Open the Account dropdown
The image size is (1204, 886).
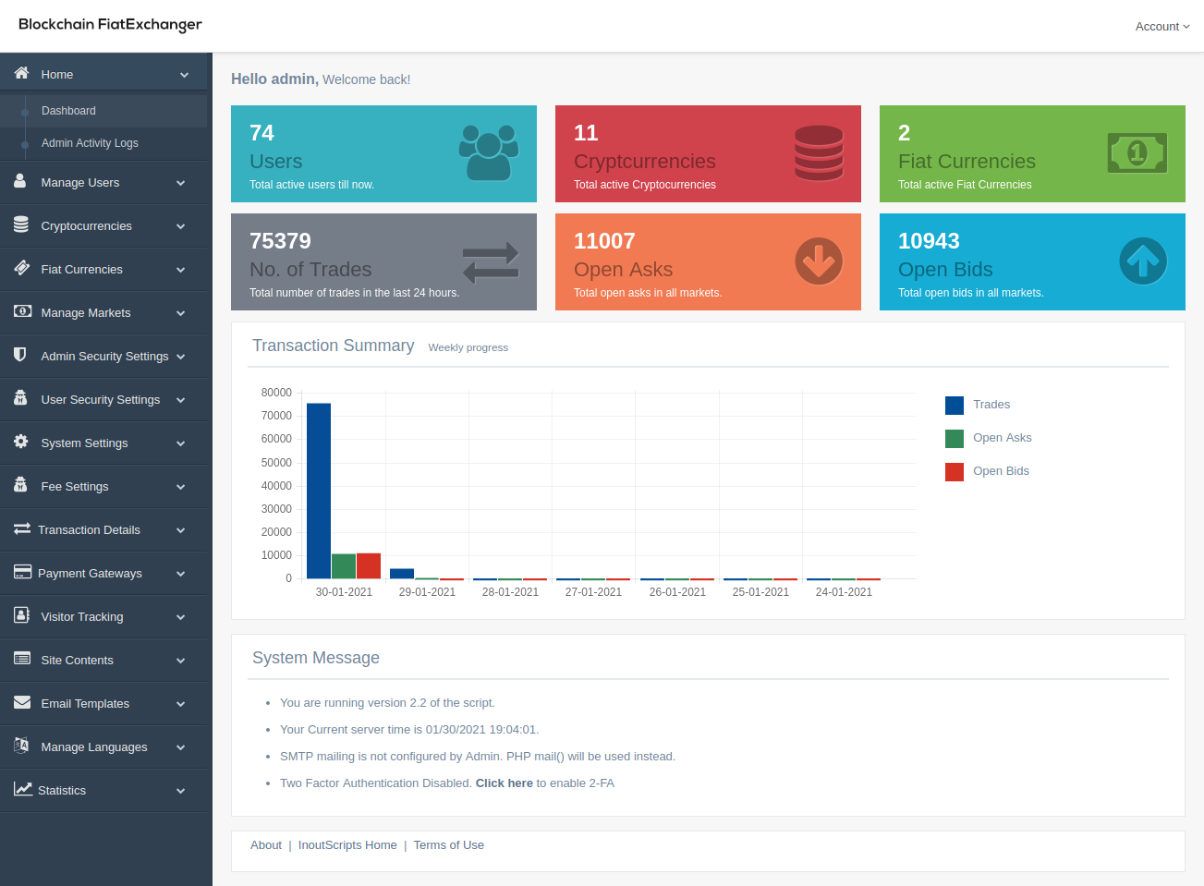tap(1161, 26)
